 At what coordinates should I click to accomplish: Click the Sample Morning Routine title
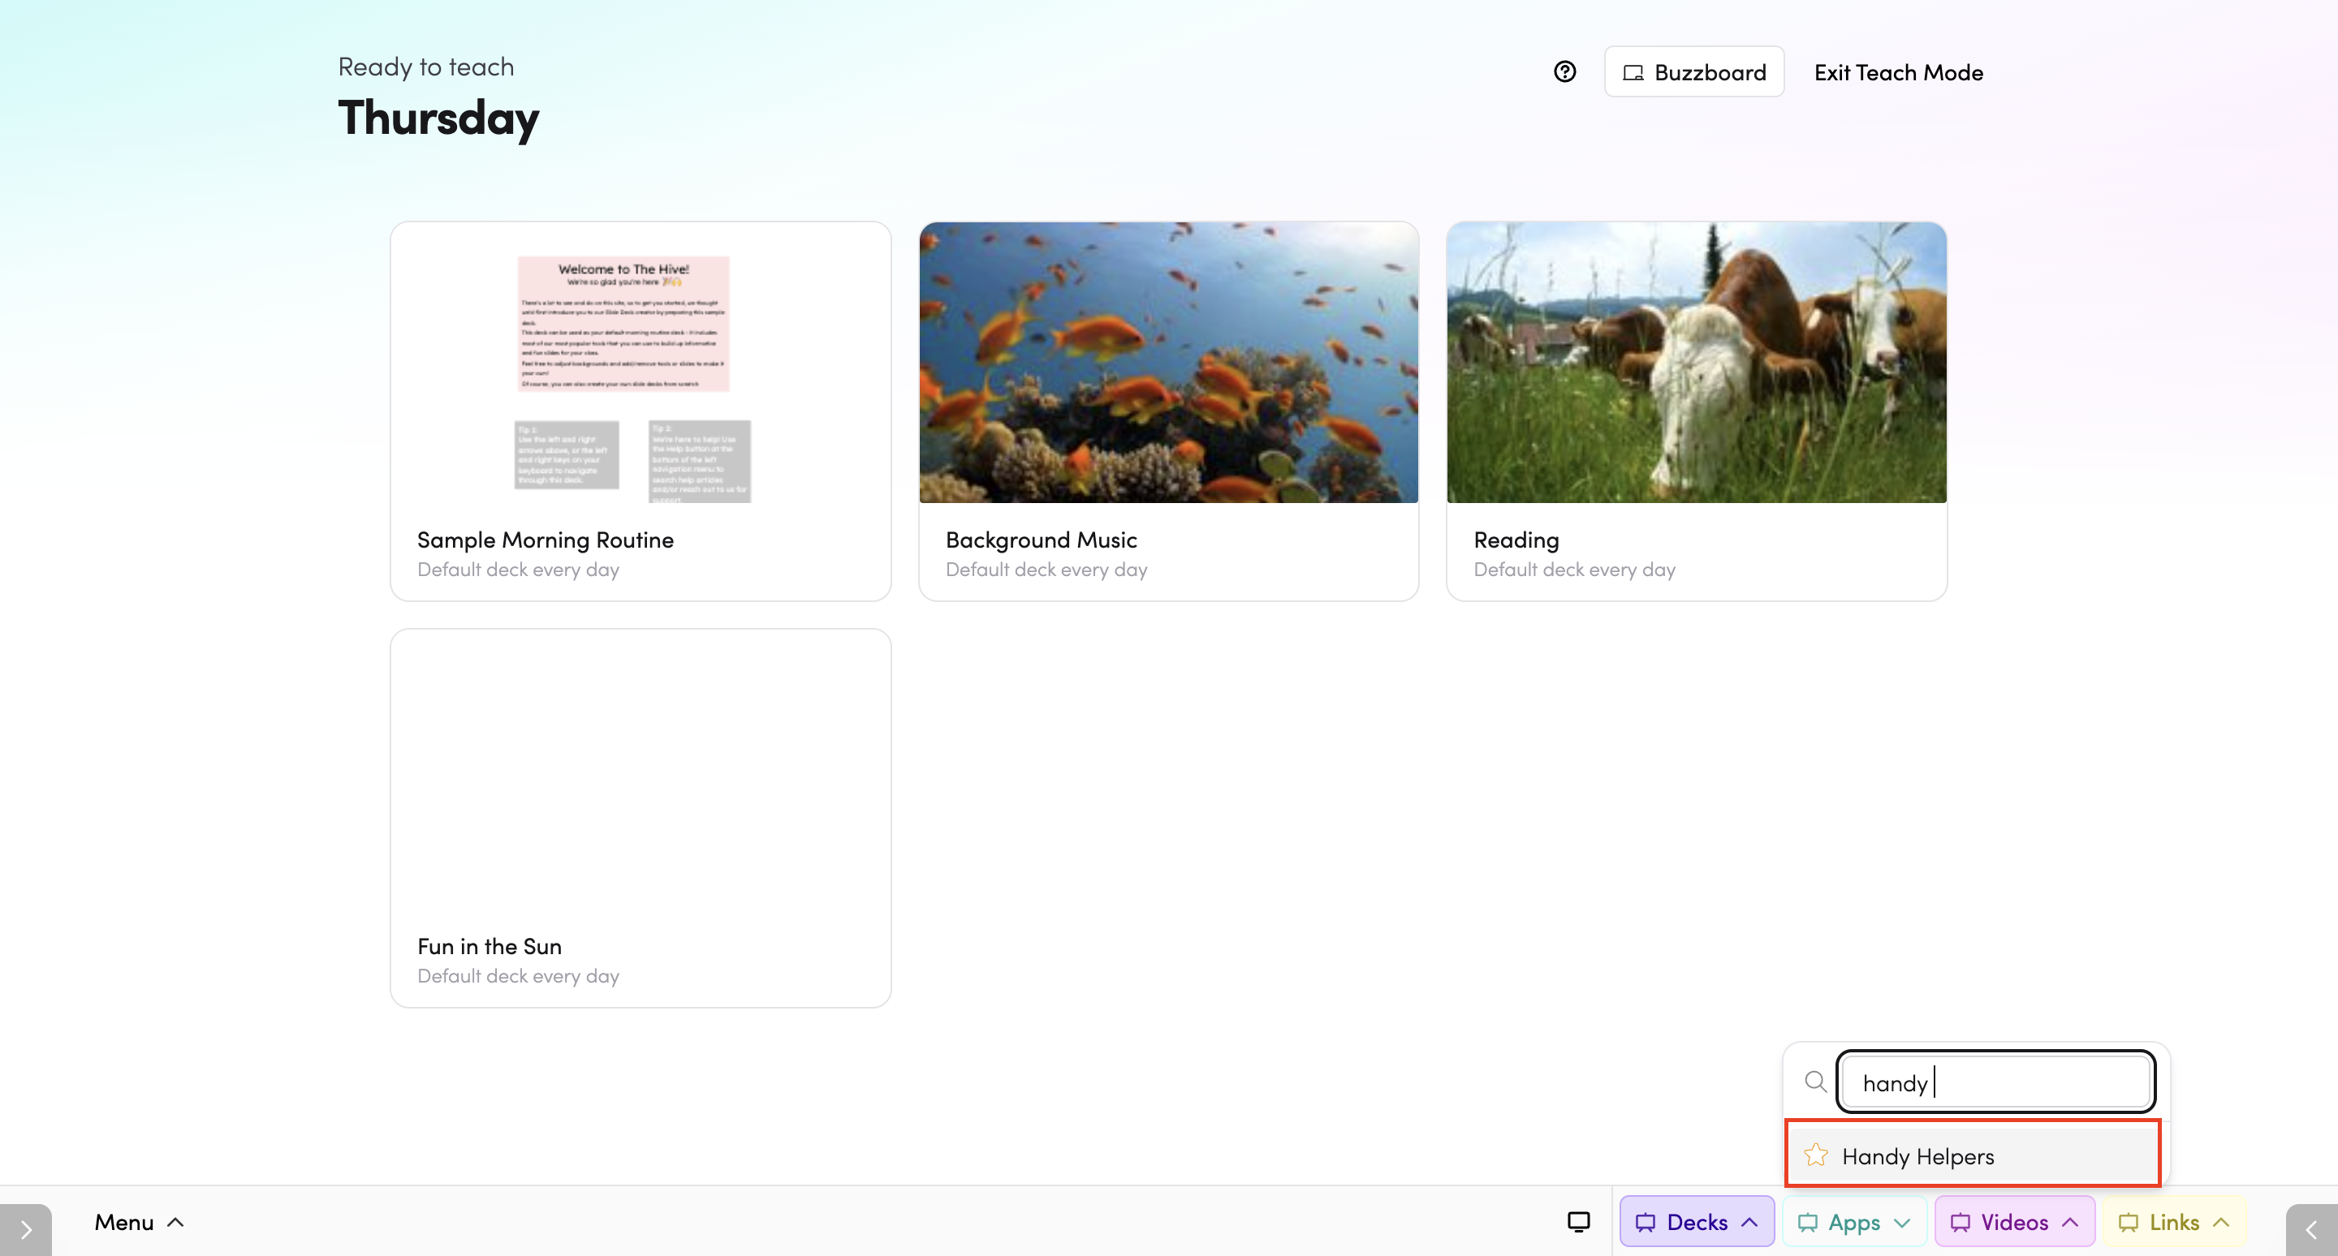coord(546,540)
